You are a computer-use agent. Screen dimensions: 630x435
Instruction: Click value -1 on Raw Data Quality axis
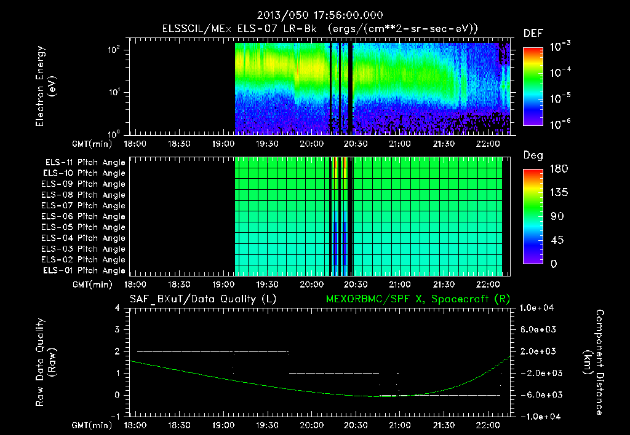115,417
